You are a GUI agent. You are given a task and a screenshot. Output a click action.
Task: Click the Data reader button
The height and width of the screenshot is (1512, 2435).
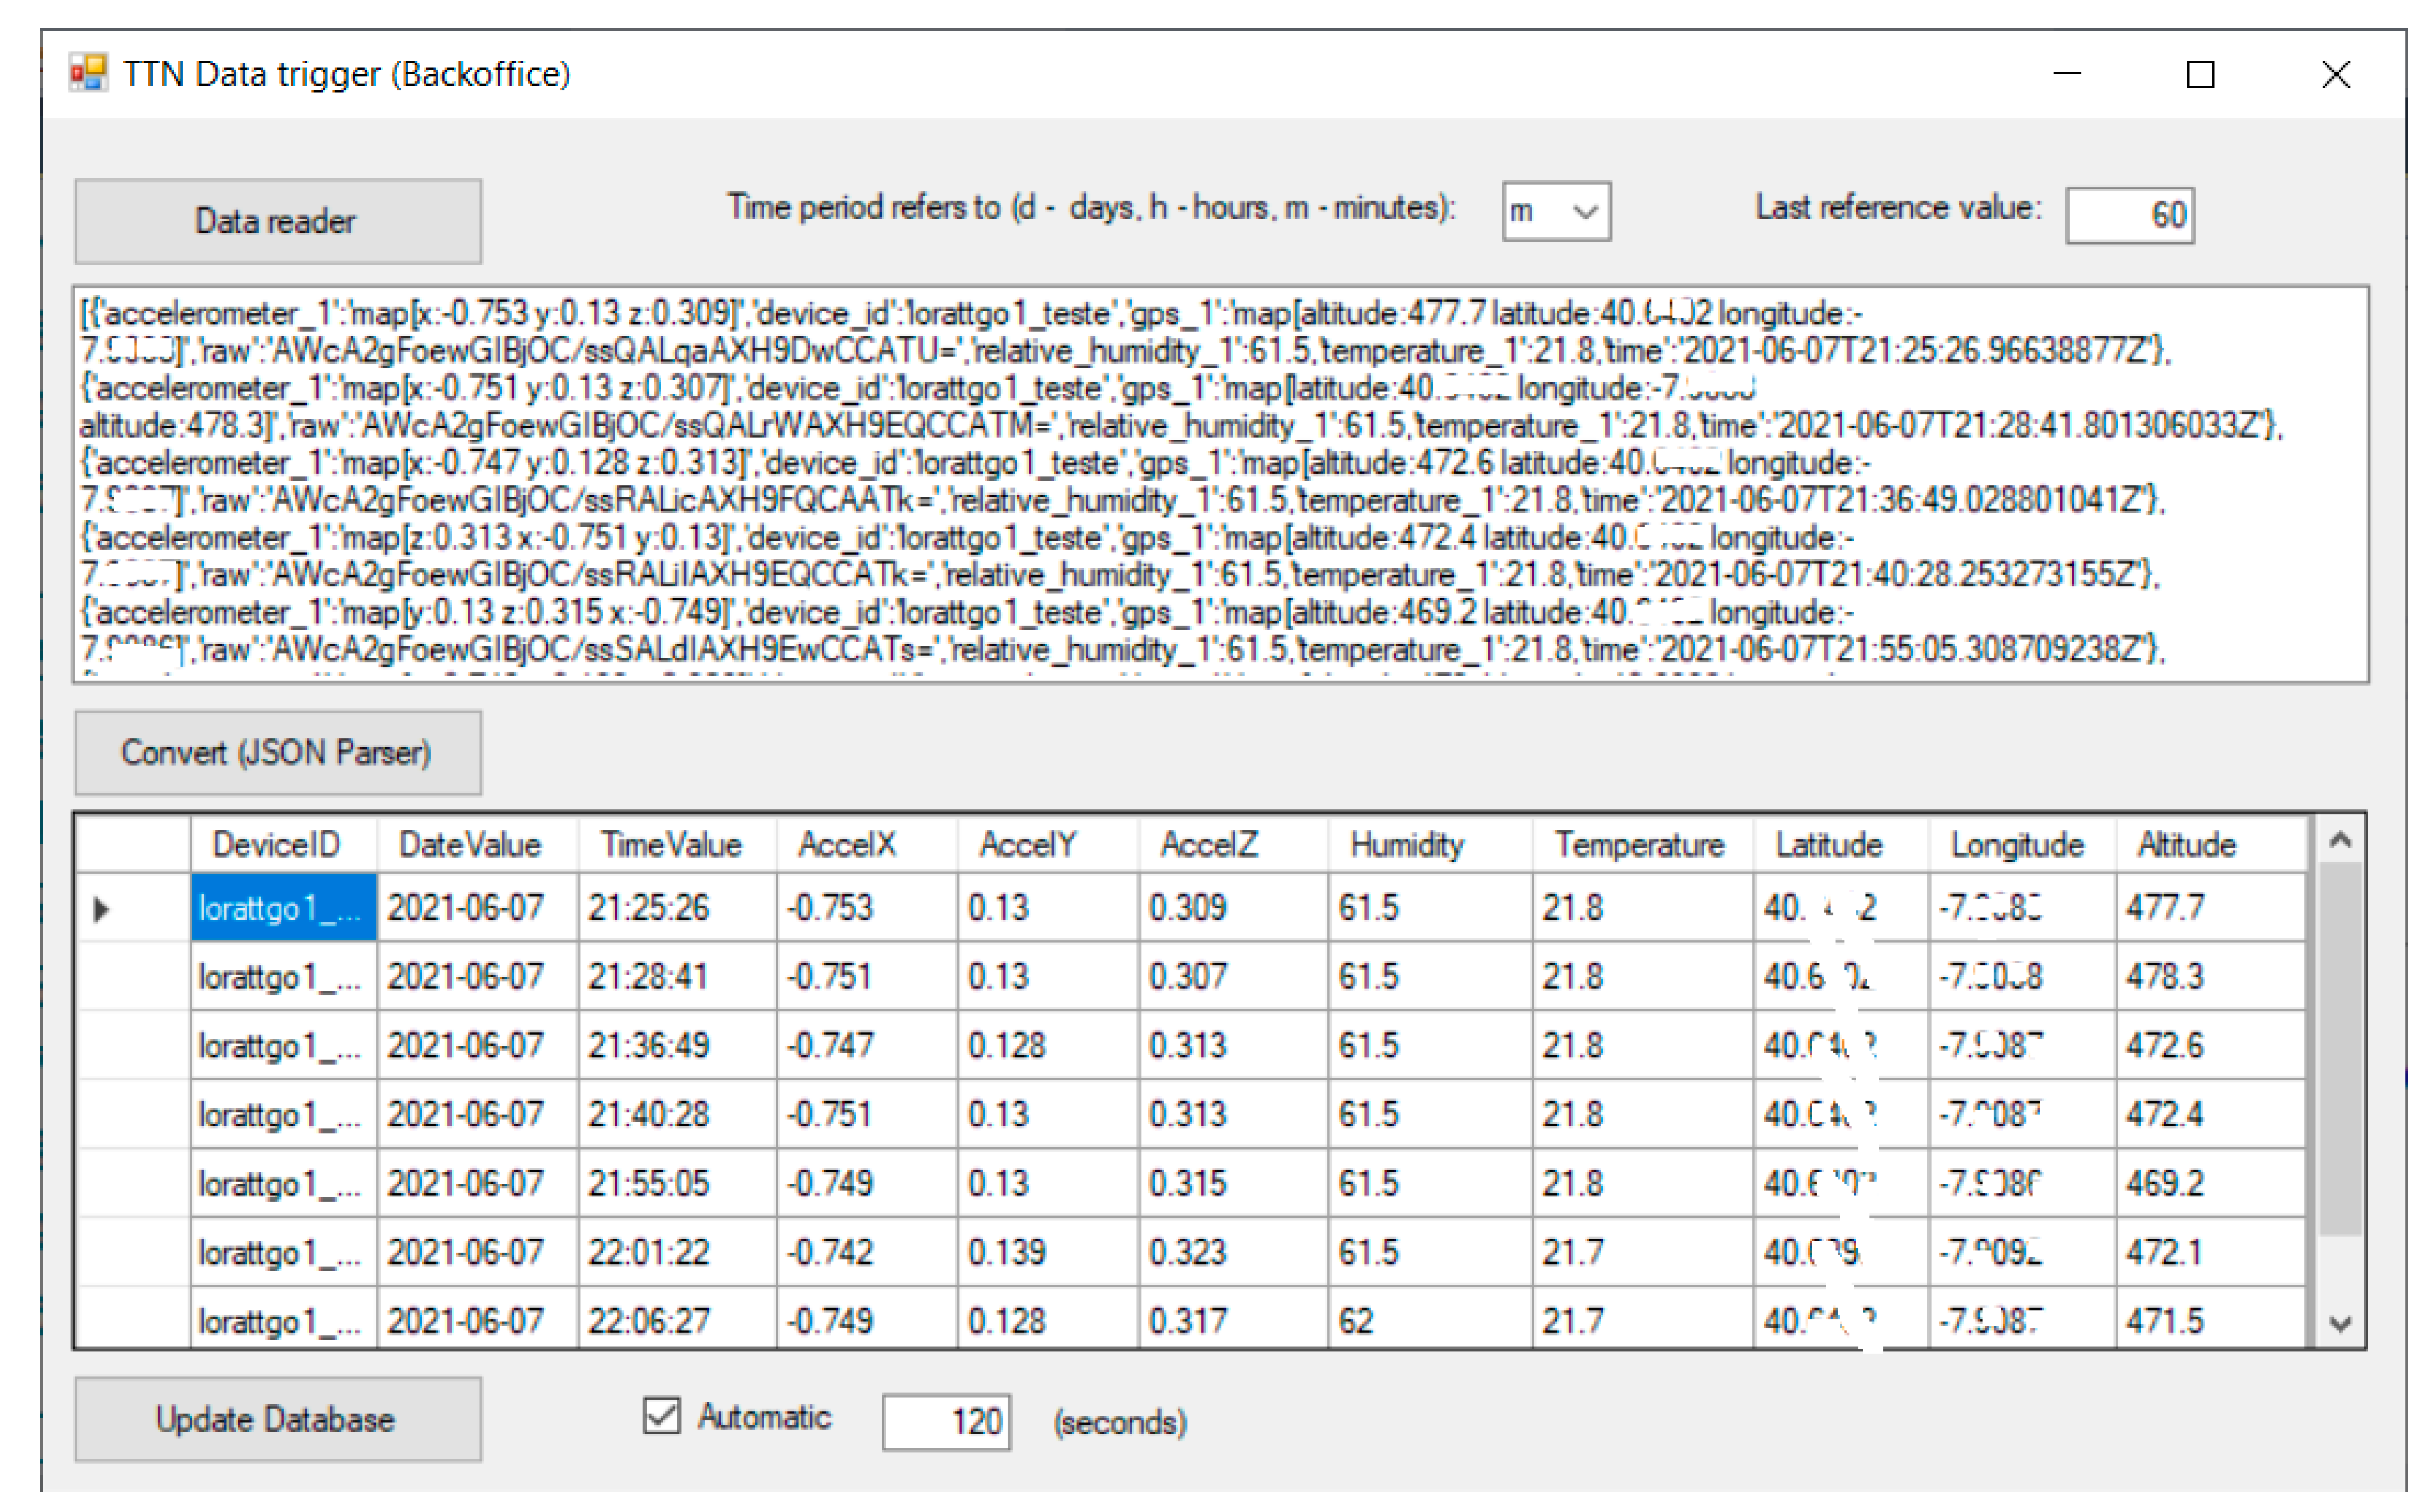pos(278,221)
